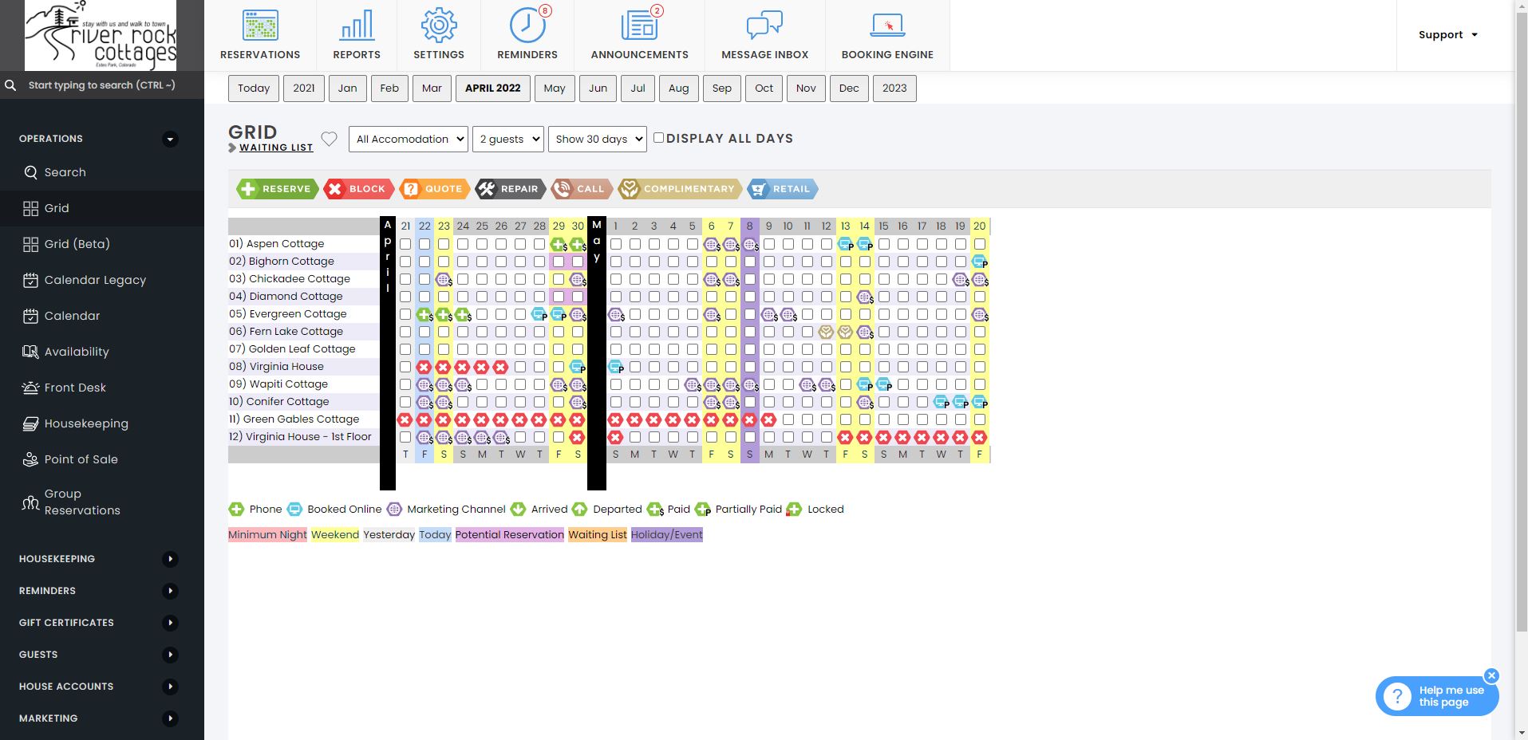Click the Waiting List link
The height and width of the screenshot is (740, 1528).
(276, 148)
